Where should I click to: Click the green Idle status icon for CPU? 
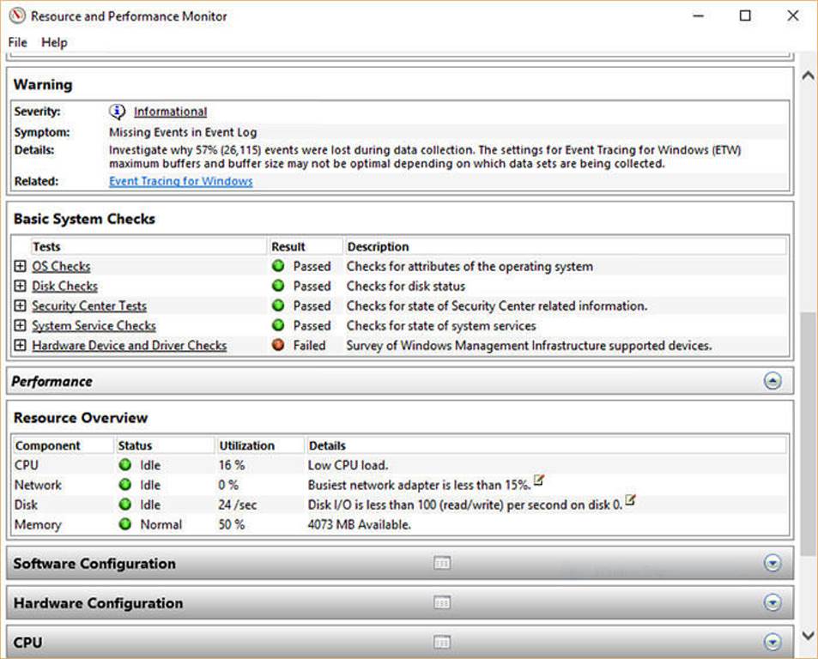[127, 464]
